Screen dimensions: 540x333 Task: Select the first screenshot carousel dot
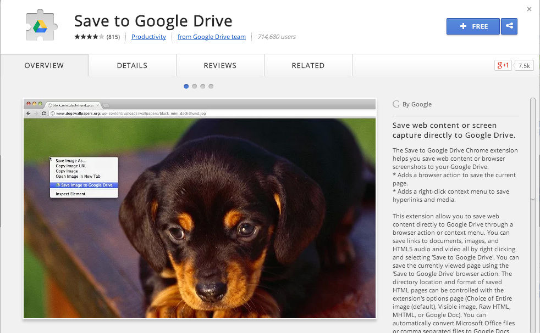tap(186, 86)
